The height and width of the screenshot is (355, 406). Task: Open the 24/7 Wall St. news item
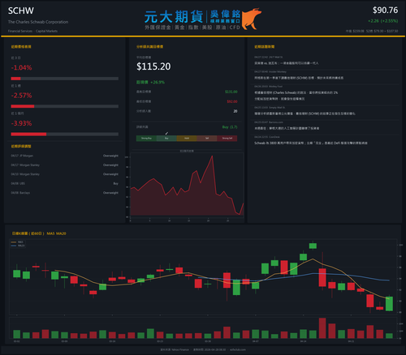pos(326,61)
